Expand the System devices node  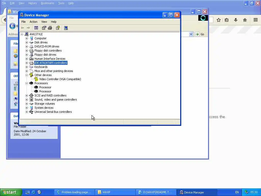[x=27, y=108]
